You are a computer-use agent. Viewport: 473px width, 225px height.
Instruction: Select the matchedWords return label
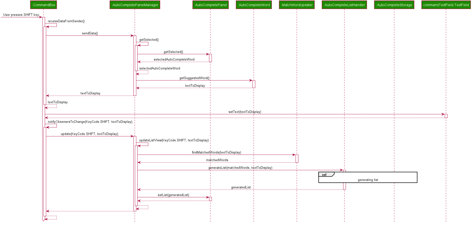tap(217, 160)
